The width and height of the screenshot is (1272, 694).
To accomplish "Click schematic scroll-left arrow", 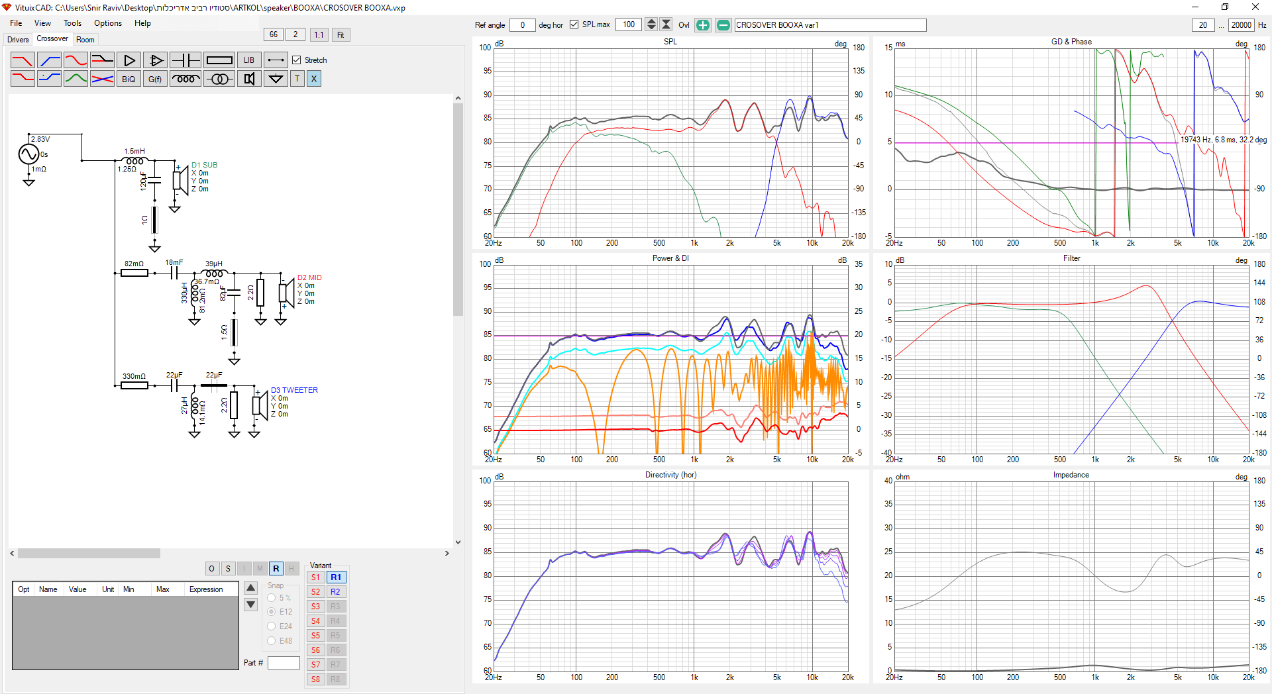I will (x=12, y=553).
